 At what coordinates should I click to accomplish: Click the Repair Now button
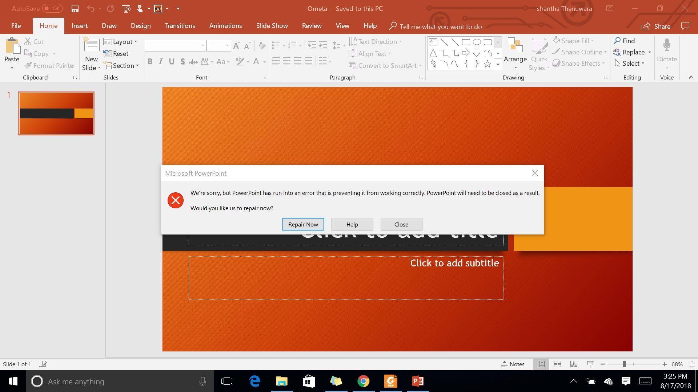point(303,224)
